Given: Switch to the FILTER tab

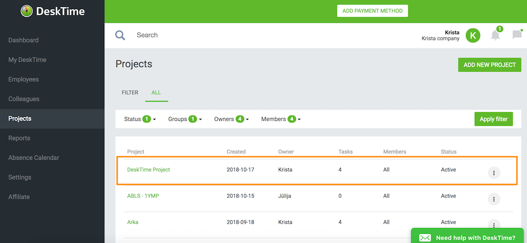Looking at the screenshot, I should pos(130,93).
